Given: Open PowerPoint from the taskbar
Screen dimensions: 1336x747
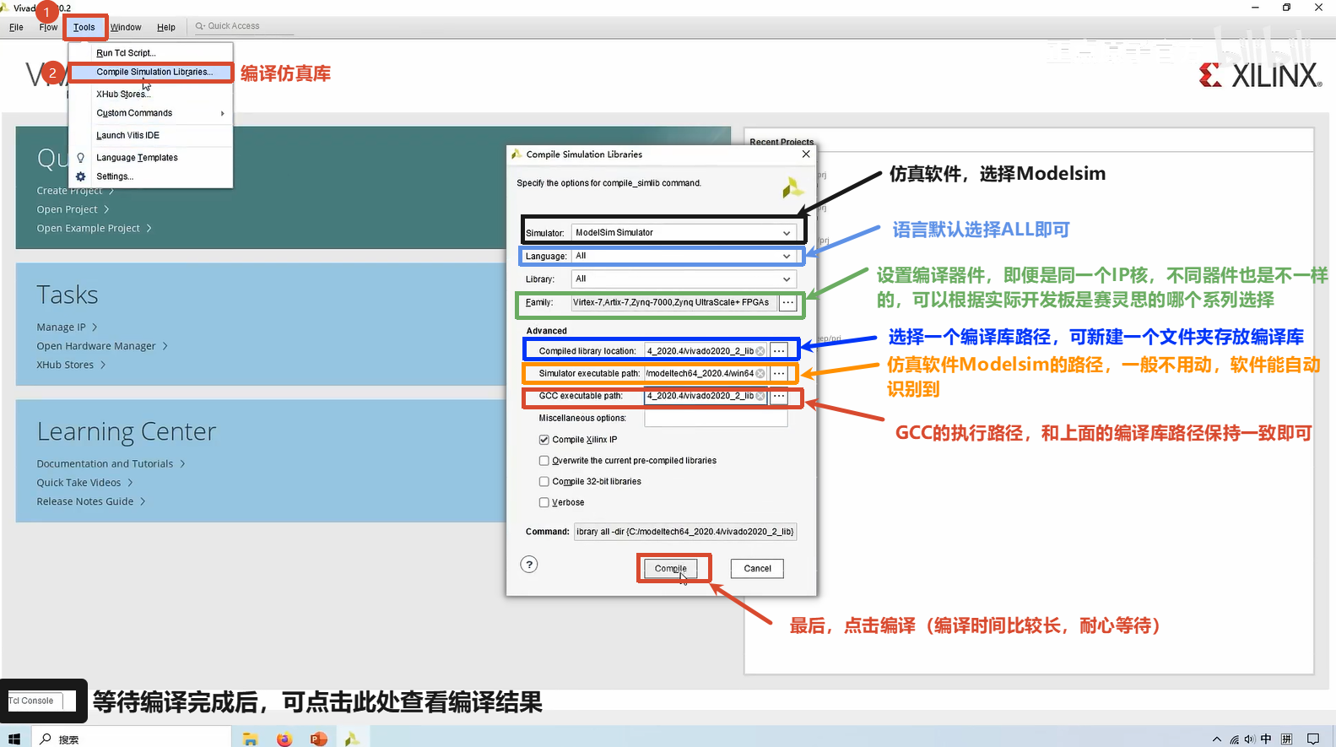Looking at the screenshot, I should pos(318,739).
